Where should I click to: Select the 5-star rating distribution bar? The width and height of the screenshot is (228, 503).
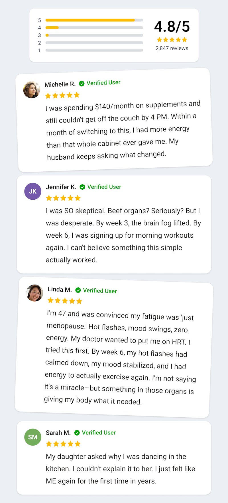[94, 20]
